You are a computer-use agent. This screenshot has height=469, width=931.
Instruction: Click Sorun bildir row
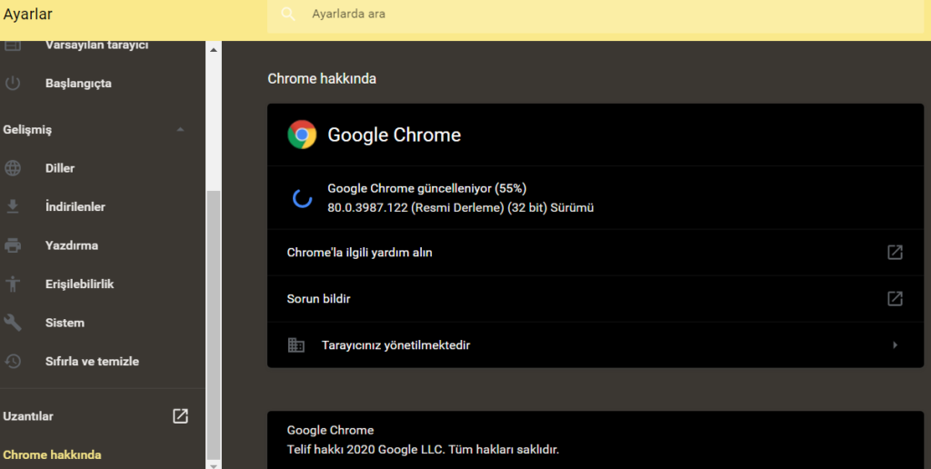pos(596,299)
